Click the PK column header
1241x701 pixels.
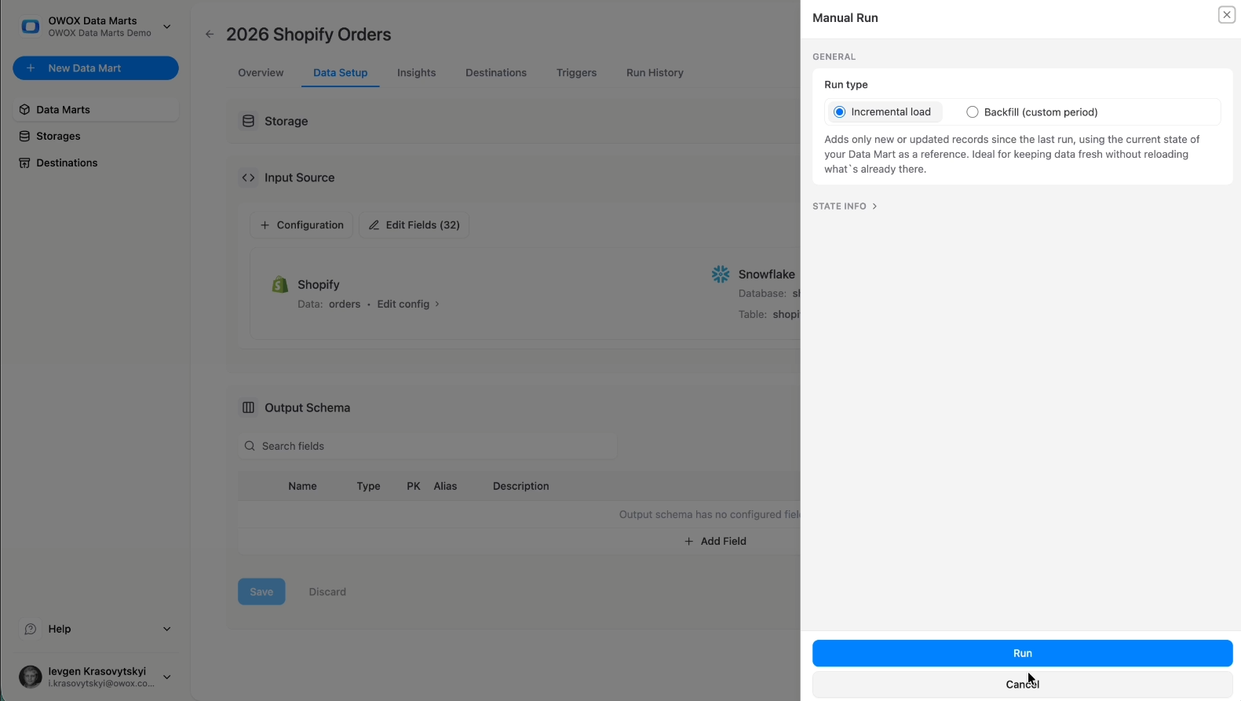414,486
